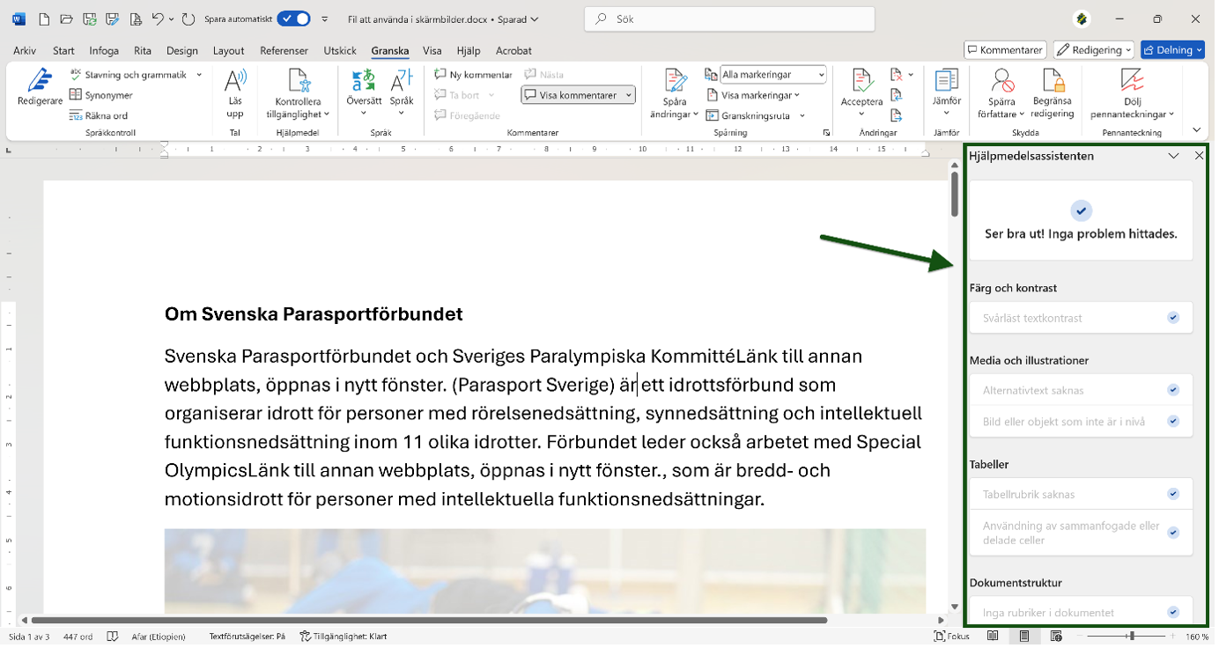Switch to read mode view in status bar
Image resolution: width=1219 pixels, height=648 pixels.
(993, 636)
